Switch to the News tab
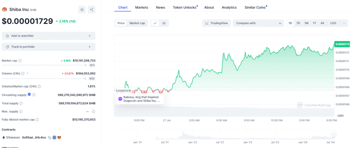The image size is (353, 148). 161,8
